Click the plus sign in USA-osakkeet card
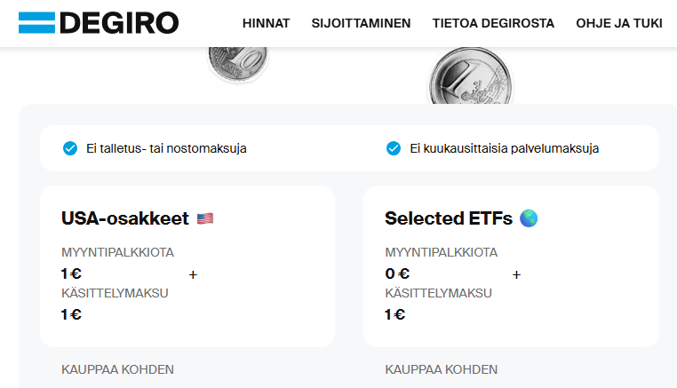The width and height of the screenshot is (677, 388). (193, 275)
